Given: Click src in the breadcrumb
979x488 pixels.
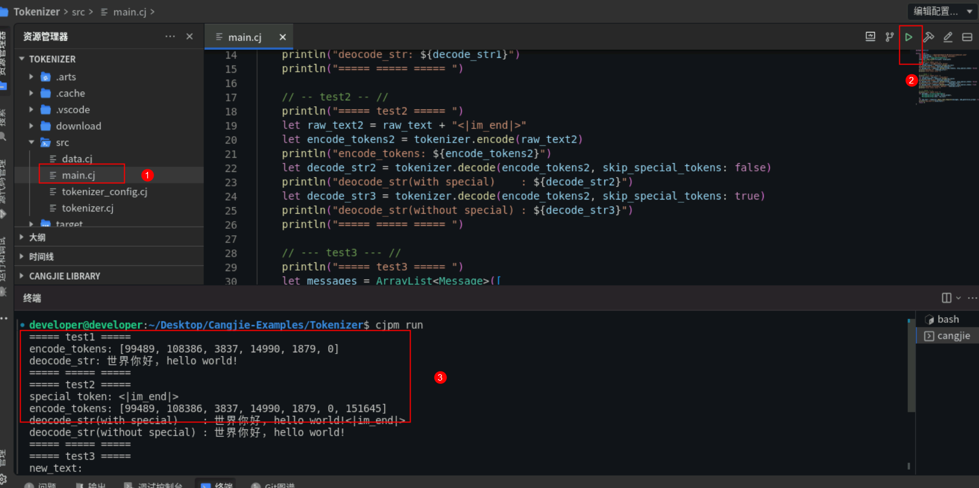Looking at the screenshot, I should click(x=78, y=11).
